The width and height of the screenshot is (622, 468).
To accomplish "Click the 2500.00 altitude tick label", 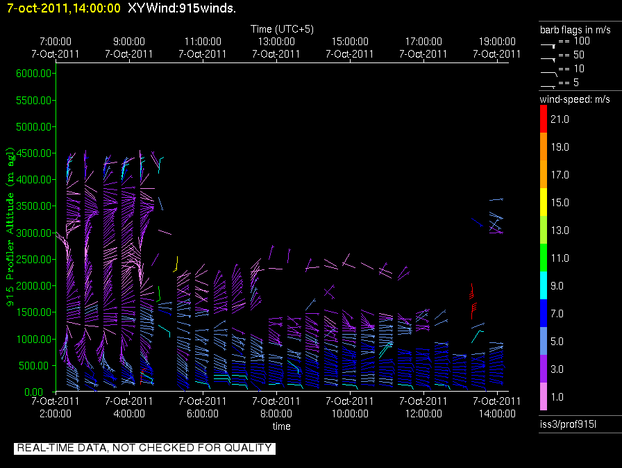I will 34,260.
